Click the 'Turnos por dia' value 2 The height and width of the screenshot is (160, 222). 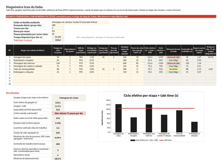(58, 28)
